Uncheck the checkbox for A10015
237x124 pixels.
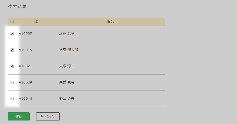tap(12, 50)
